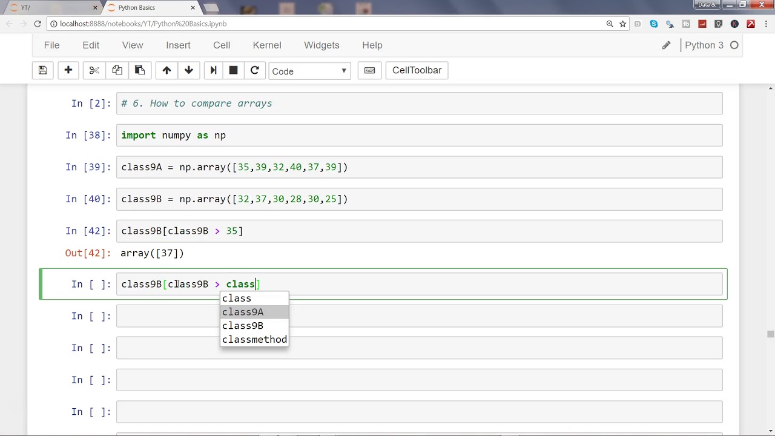Go back with the browser back arrow

click(10, 24)
